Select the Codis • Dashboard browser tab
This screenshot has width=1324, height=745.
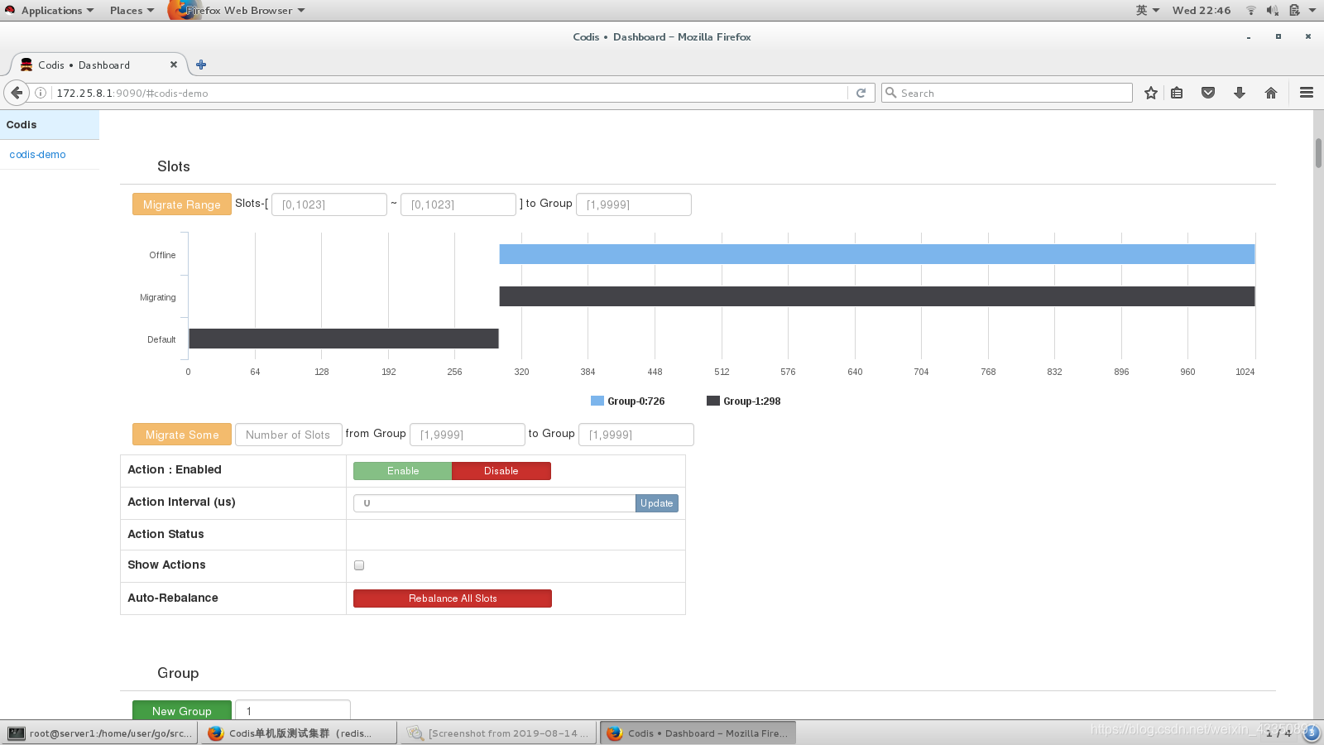coord(99,65)
